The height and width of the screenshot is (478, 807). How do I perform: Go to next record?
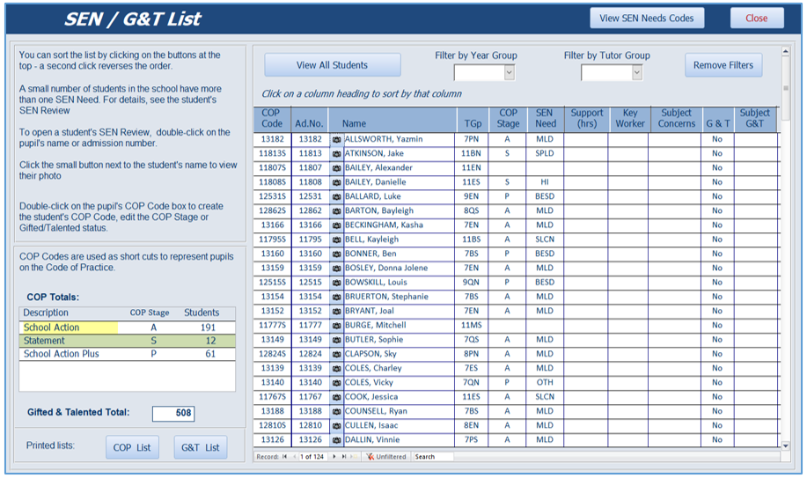[334, 457]
